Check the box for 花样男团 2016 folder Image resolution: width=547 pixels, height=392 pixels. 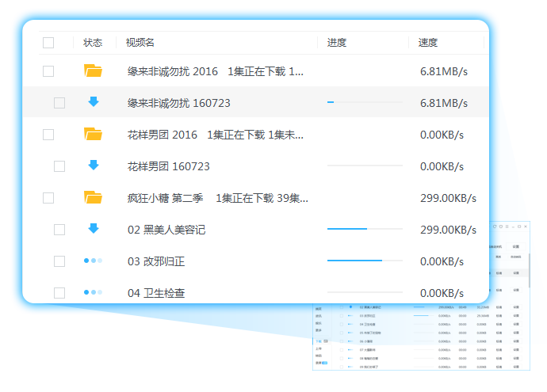click(48, 135)
